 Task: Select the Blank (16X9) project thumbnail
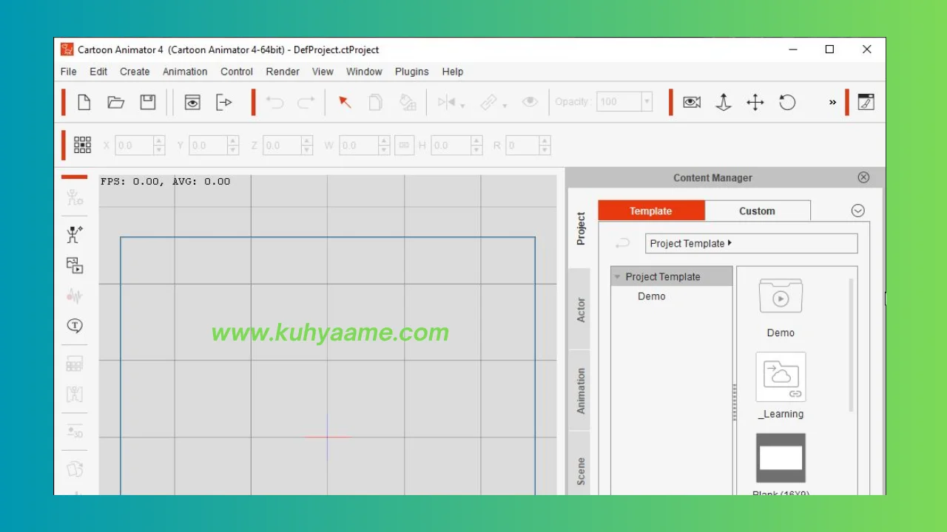click(781, 459)
